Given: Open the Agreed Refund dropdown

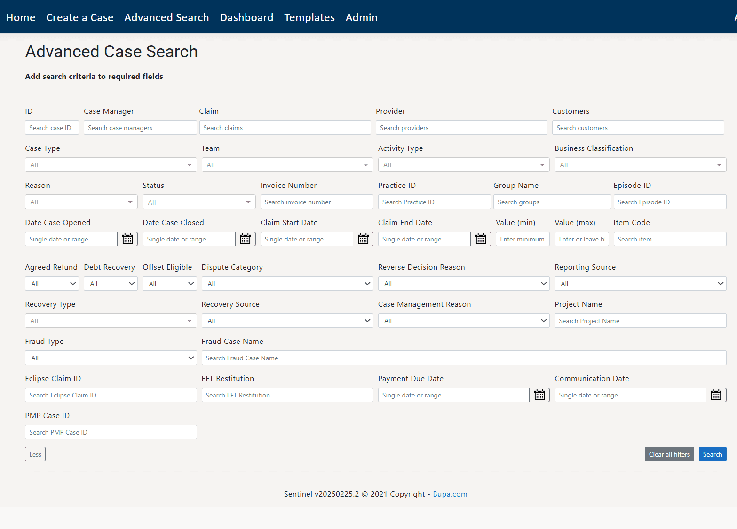Looking at the screenshot, I should (52, 284).
